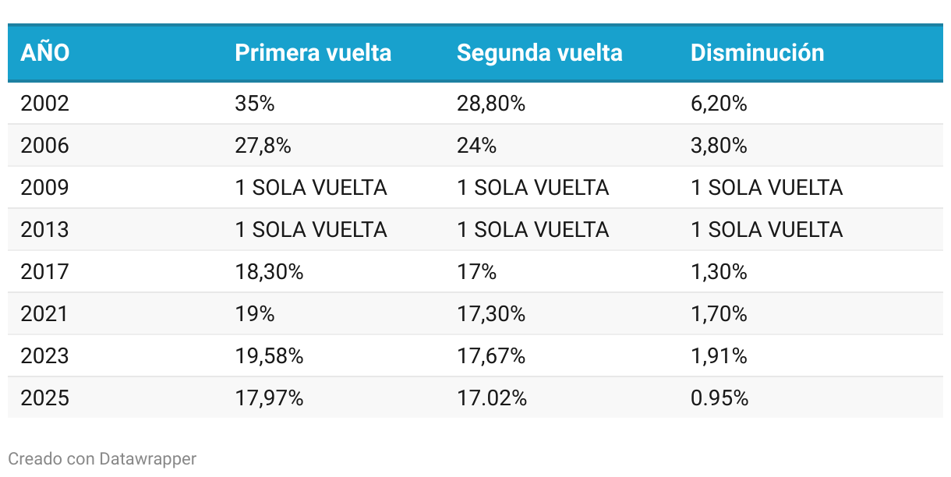The width and height of the screenshot is (951, 477).
Task: Select the Primera vuelta column header
Action: click(313, 53)
